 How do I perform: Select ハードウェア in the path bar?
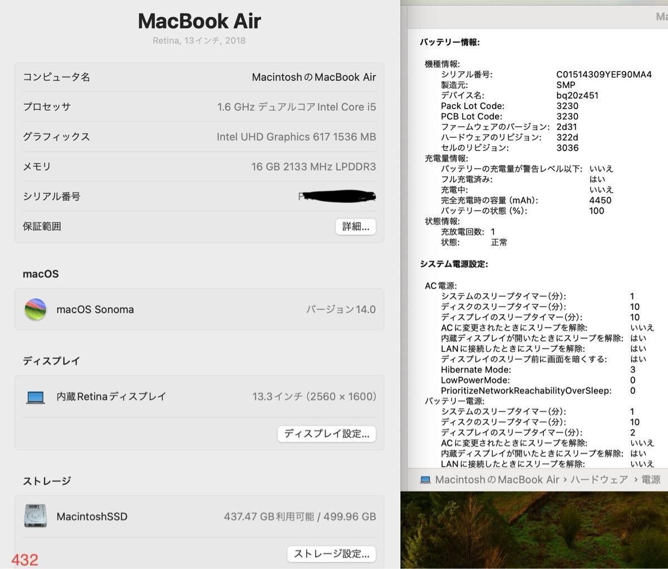click(599, 480)
